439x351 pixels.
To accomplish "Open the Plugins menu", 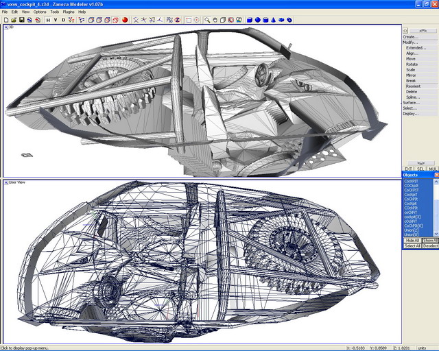I will [x=69, y=12].
